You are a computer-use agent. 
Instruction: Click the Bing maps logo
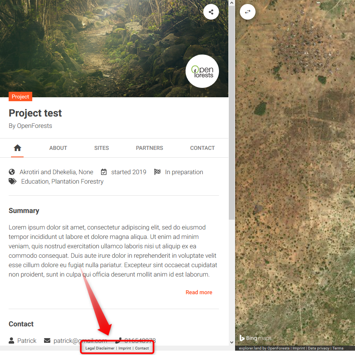(x=256, y=338)
